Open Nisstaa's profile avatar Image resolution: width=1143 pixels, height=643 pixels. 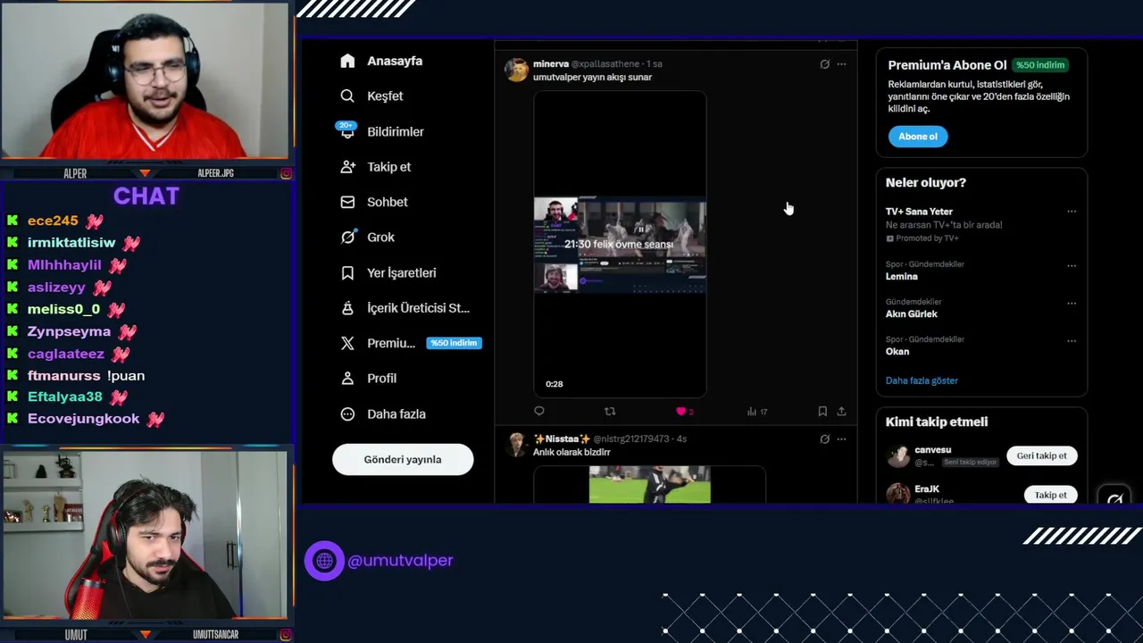[516, 445]
